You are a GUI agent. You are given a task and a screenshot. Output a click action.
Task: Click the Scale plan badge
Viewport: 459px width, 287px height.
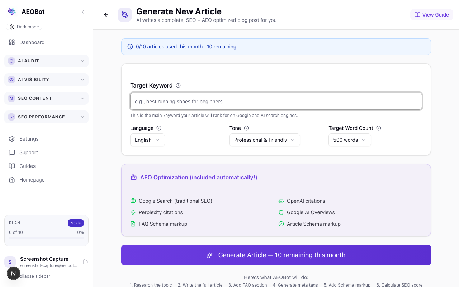click(x=76, y=223)
